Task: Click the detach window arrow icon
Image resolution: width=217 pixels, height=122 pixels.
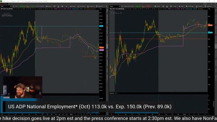Action: click(x=211, y=4)
